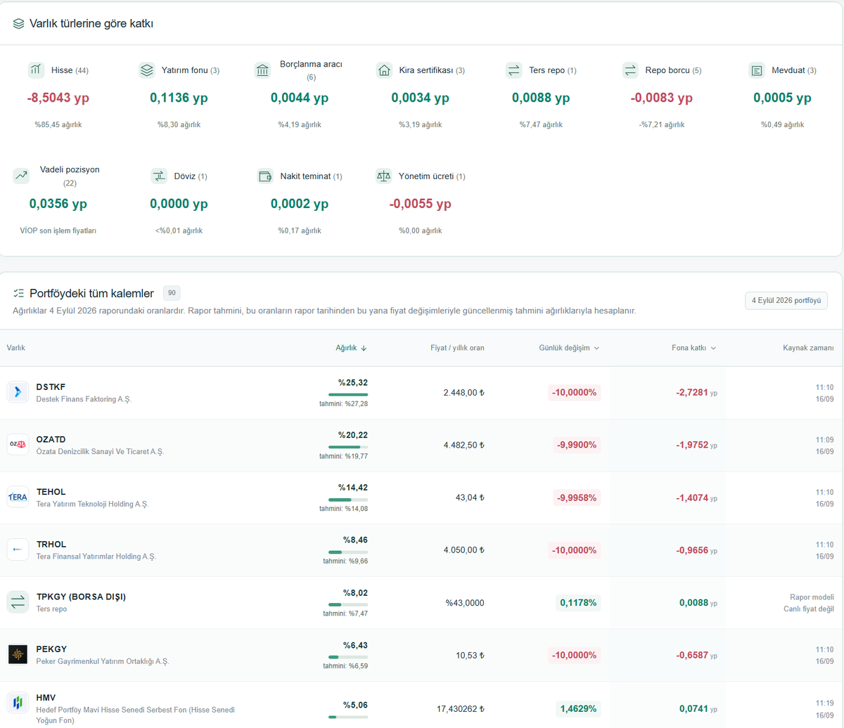
Task: Click the OZATD company logo
Action: coord(18,445)
